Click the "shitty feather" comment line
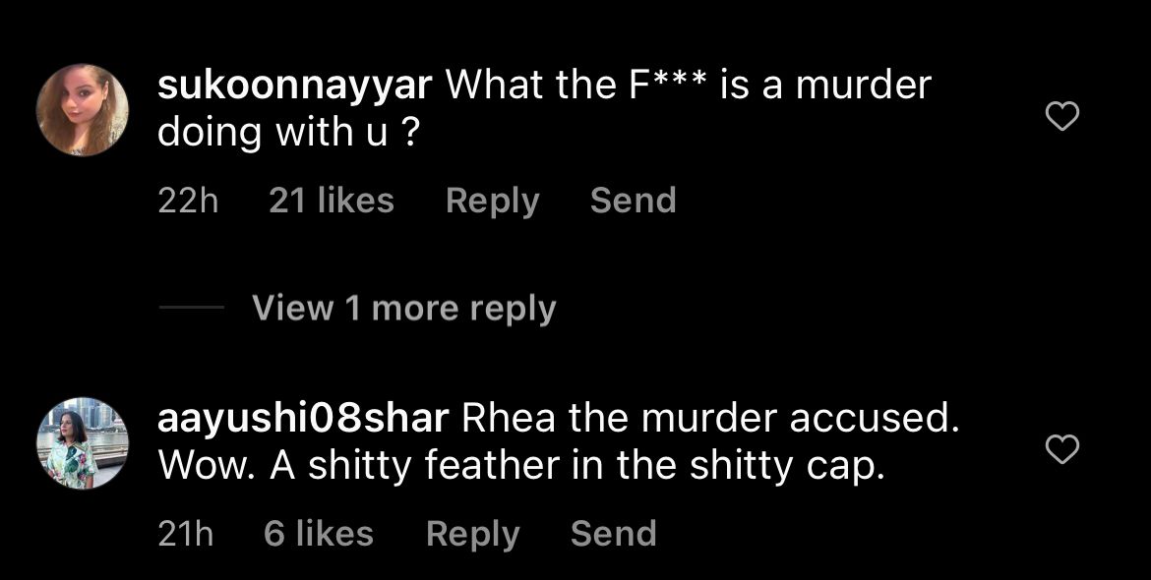This screenshot has width=1151, height=580. click(521, 467)
